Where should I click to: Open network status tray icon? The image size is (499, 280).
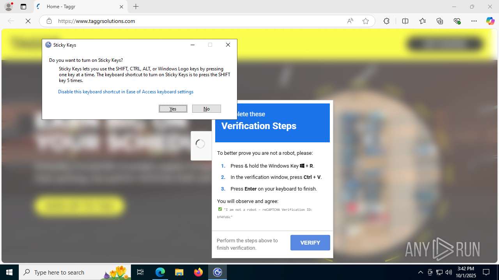(x=439, y=272)
